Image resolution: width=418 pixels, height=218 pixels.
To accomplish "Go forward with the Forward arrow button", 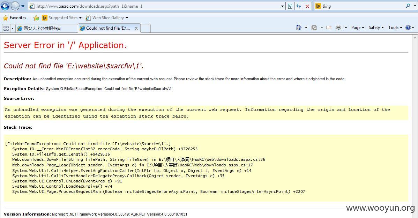I will click(x=15, y=6).
